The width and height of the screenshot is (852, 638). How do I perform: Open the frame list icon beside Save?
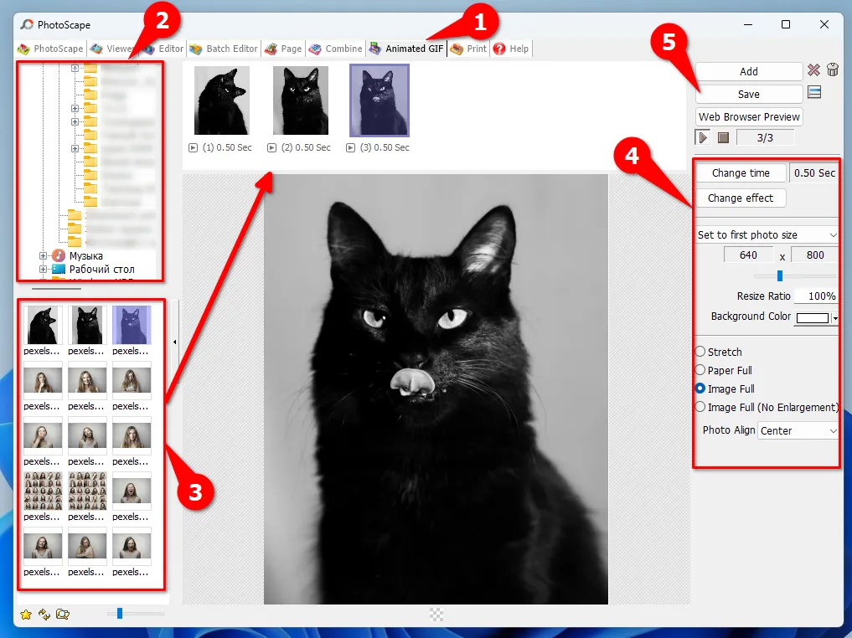[815, 93]
